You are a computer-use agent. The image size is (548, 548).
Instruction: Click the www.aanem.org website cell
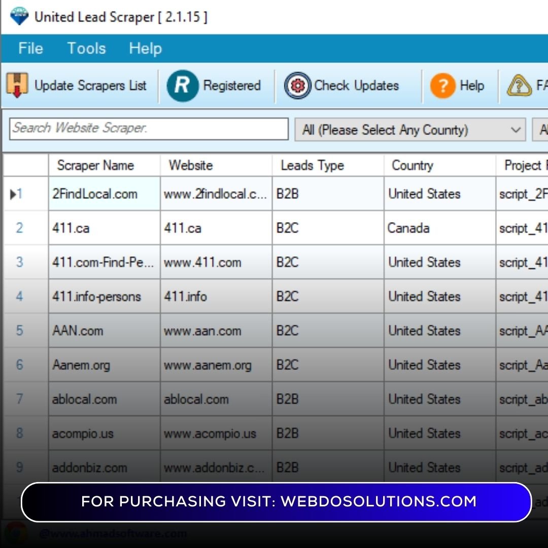point(216,365)
